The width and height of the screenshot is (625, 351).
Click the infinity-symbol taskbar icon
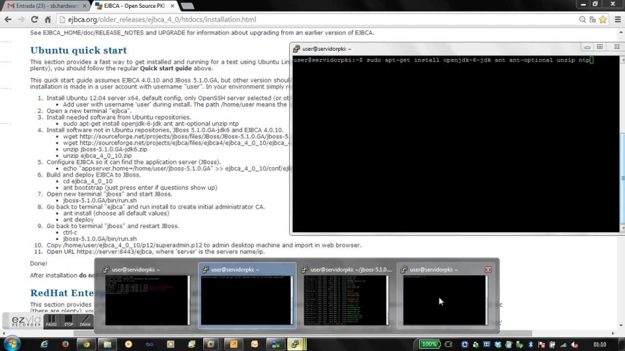[150, 344]
